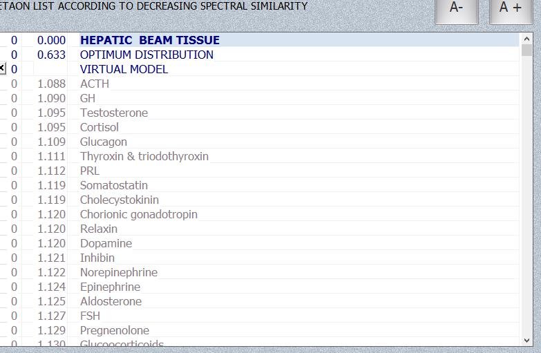Choose ACTH in the etalon list
The image size is (541, 353).
(x=95, y=84)
